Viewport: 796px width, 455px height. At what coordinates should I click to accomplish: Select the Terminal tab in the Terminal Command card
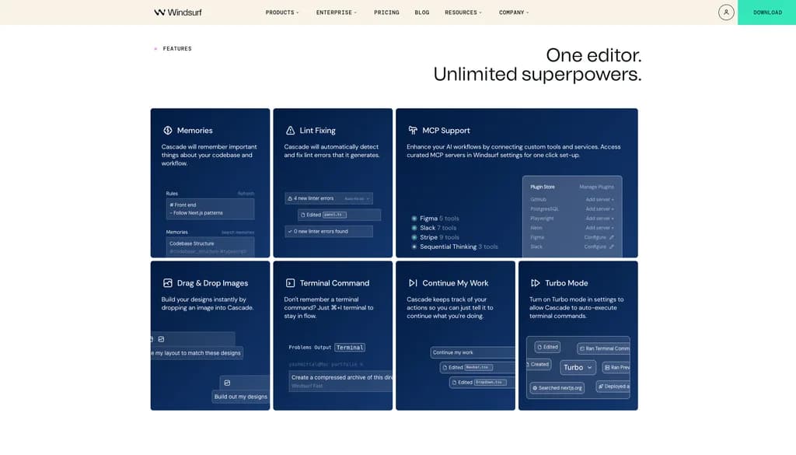[x=350, y=348]
